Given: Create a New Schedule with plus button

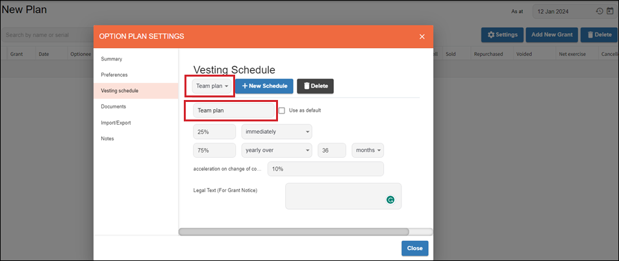Looking at the screenshot, I should pyautogui.click(x=264, y=86).
